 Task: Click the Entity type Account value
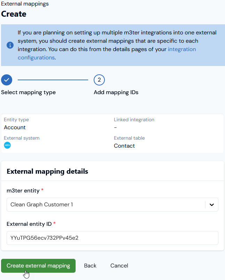tap(15, 127)
